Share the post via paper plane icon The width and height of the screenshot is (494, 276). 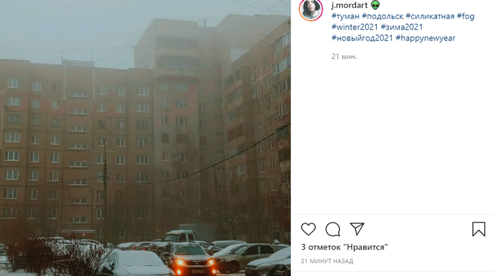click(x=357, y=229)
